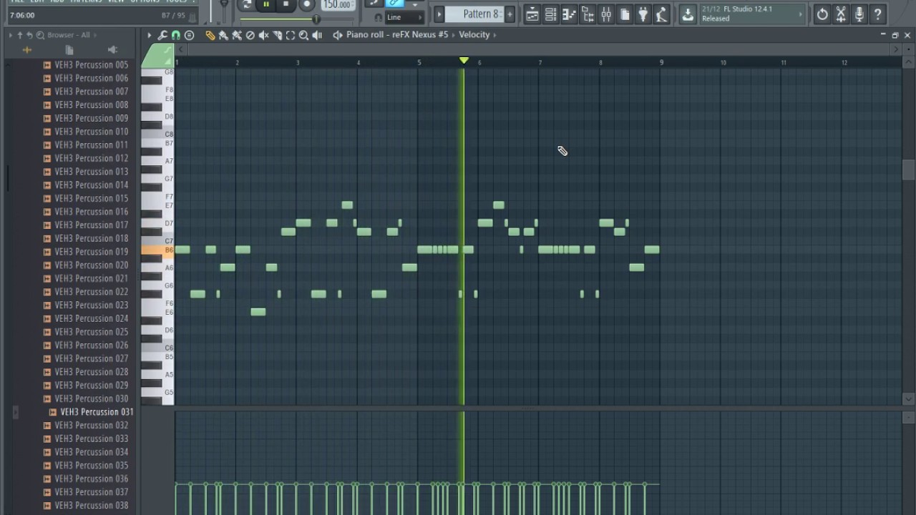
Task: Select VEH3 Percussion 019 sample
Action: coord(91,252)
